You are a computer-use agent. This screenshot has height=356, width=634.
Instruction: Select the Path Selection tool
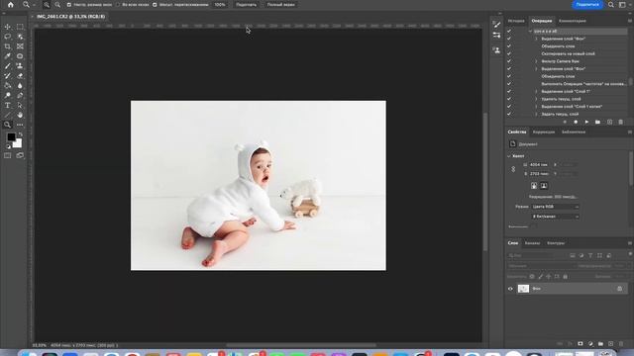[20, 106]
